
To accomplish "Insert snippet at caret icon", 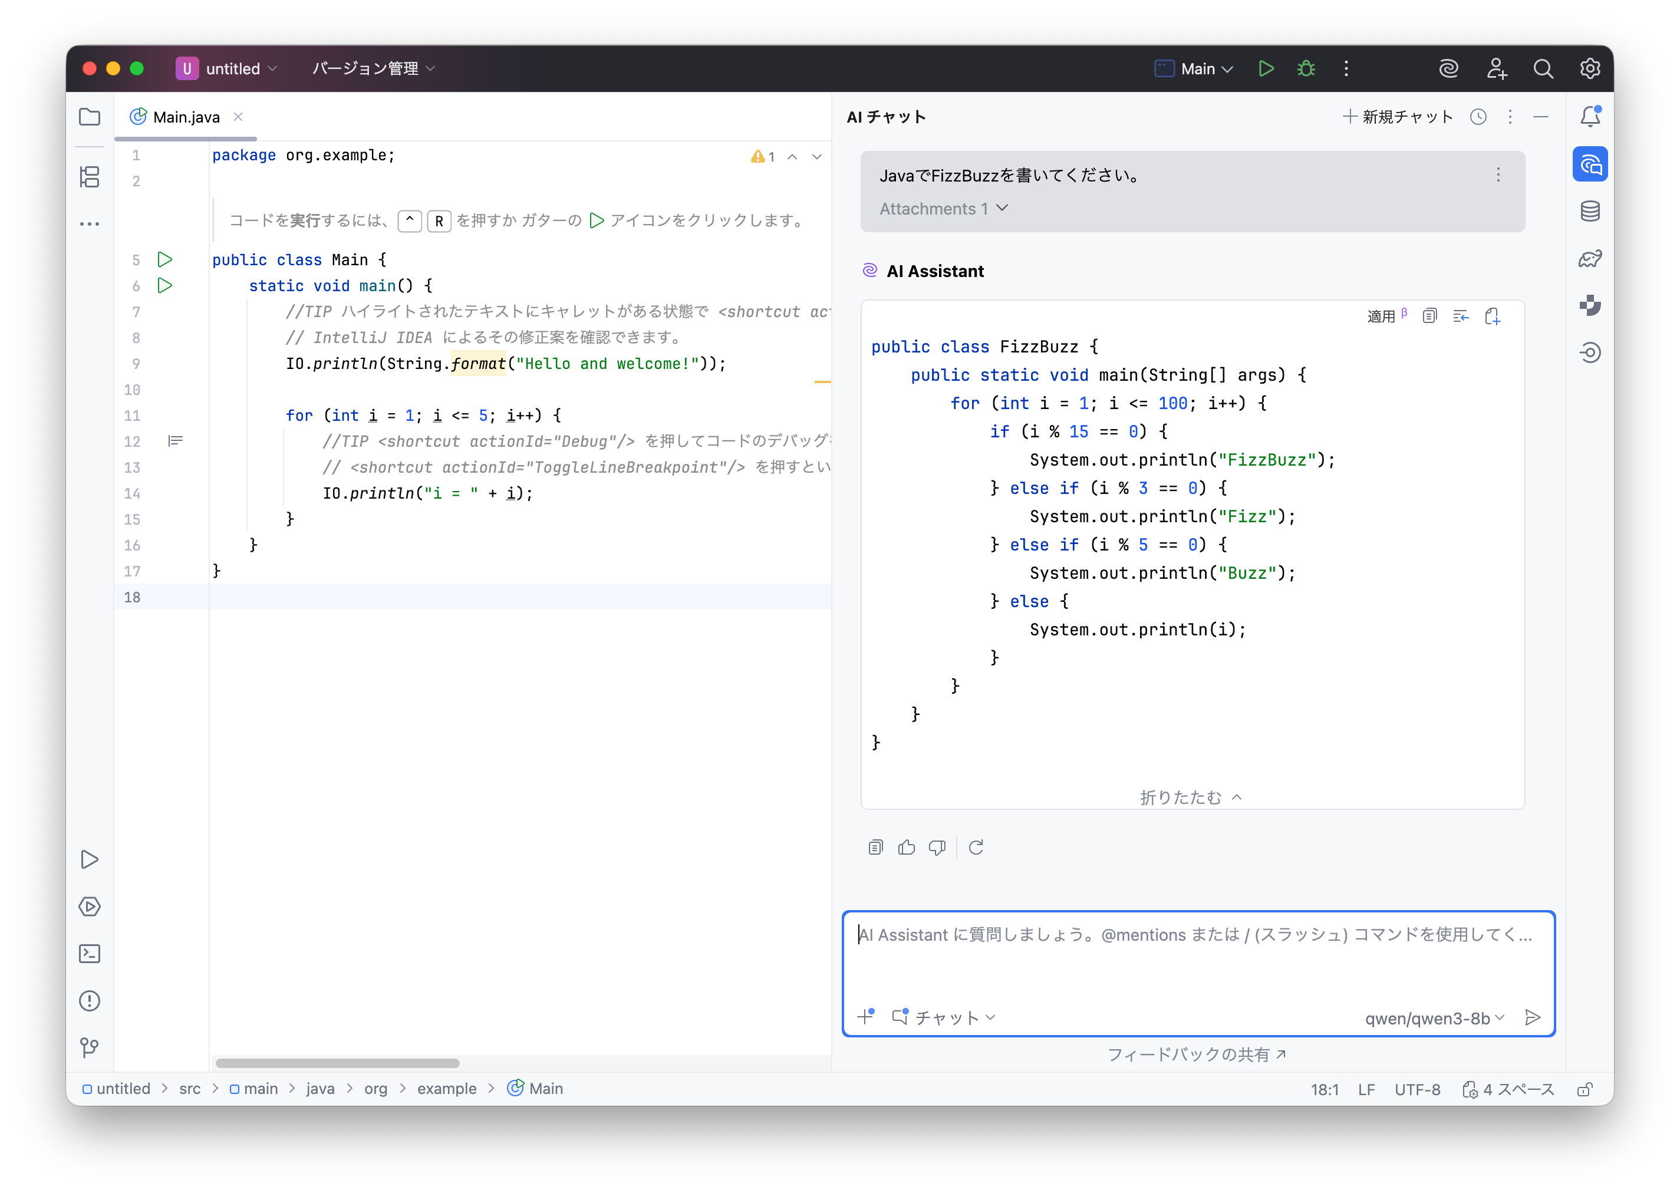I will 1460,316.
